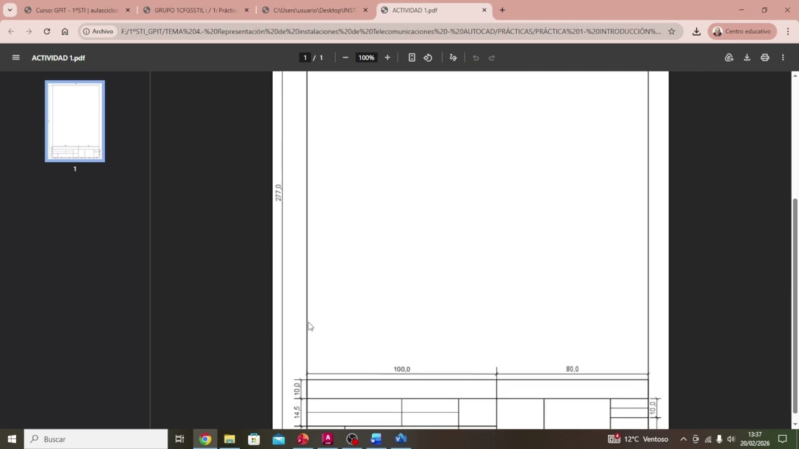Rotate the PDF counterclockwise
The height and width of the screenshot is (449, 799).
(x=428, y=57)
